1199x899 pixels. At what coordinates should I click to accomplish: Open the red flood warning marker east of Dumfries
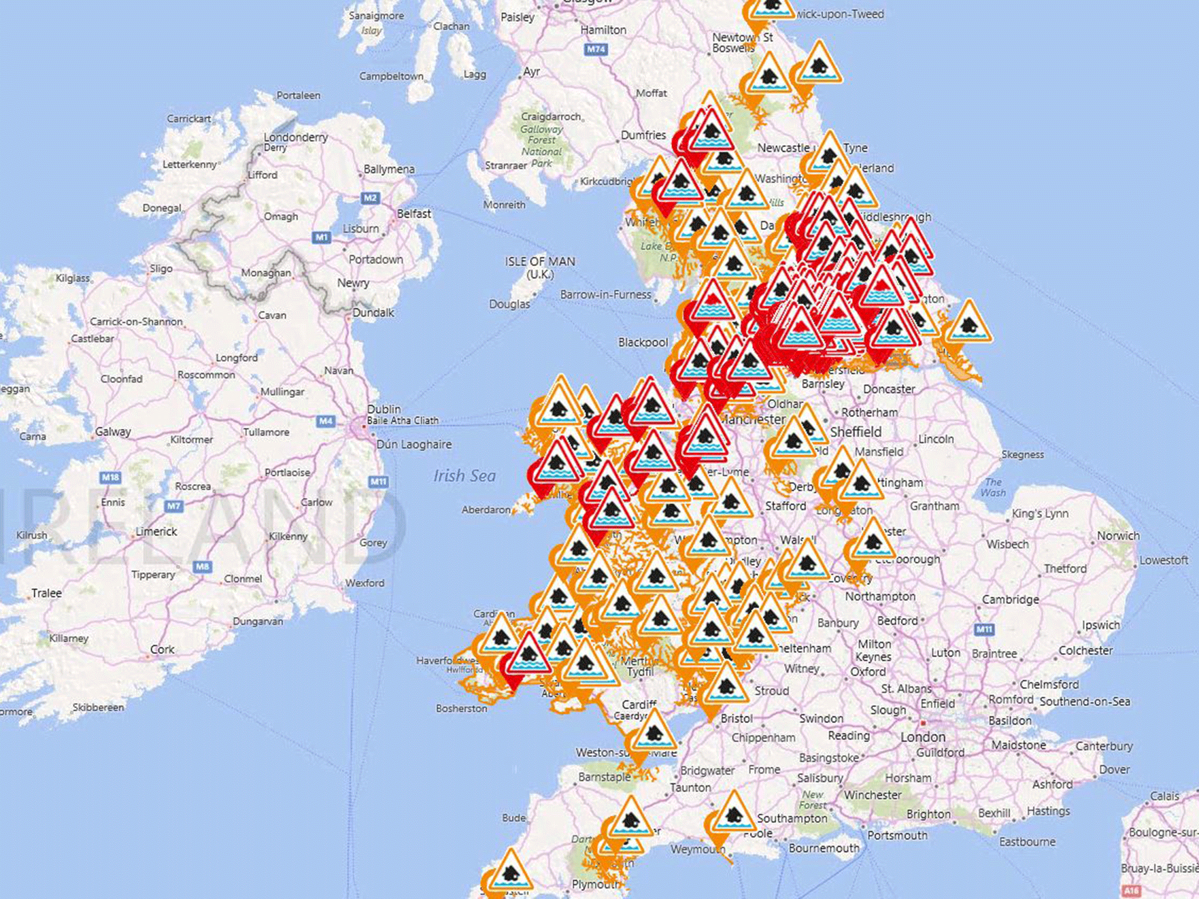click(x=710, y=133)
